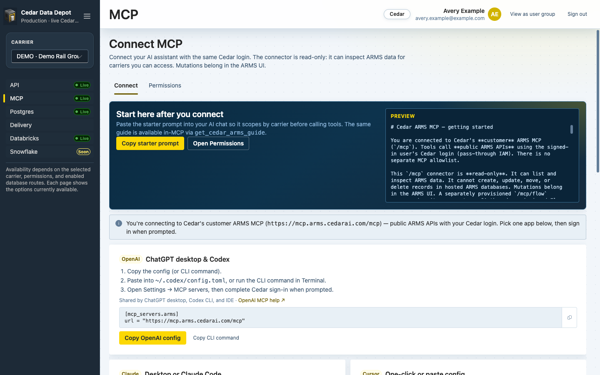Click the PREVIEW label in the preview panel
Image resolution: width=600 pixels, height=375 pixels.
pos(402,116)
